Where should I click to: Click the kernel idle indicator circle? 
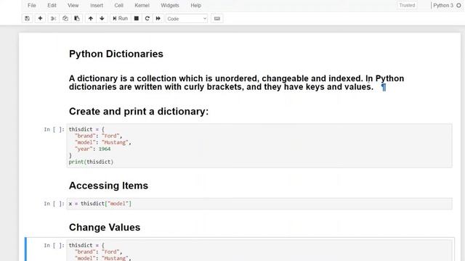[458, 5]
